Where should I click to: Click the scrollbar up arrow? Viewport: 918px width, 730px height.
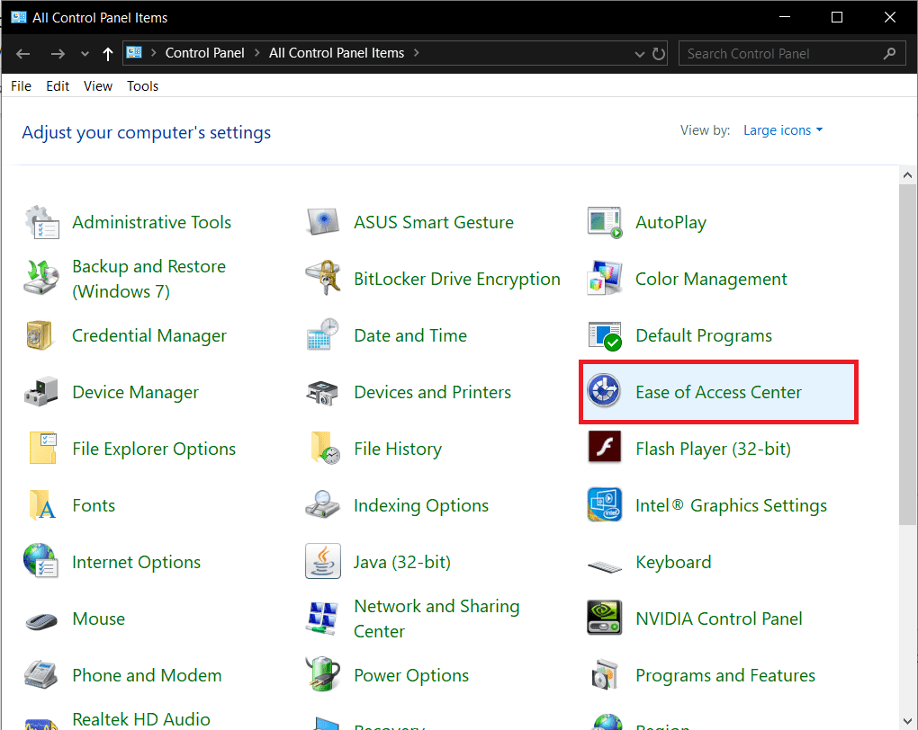pyautogui.click(x=907, y=175)
